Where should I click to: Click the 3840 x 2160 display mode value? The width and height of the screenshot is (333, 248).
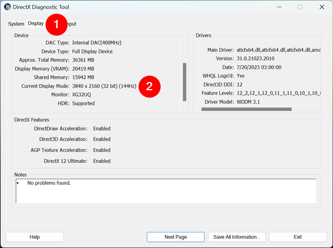click(x=104, y=86)
